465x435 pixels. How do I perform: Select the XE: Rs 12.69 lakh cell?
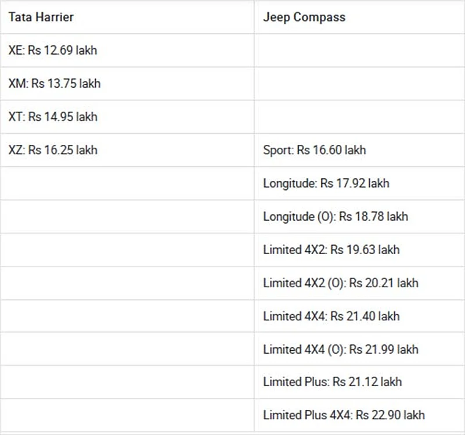pyautogui.click(x=53, y=50)
